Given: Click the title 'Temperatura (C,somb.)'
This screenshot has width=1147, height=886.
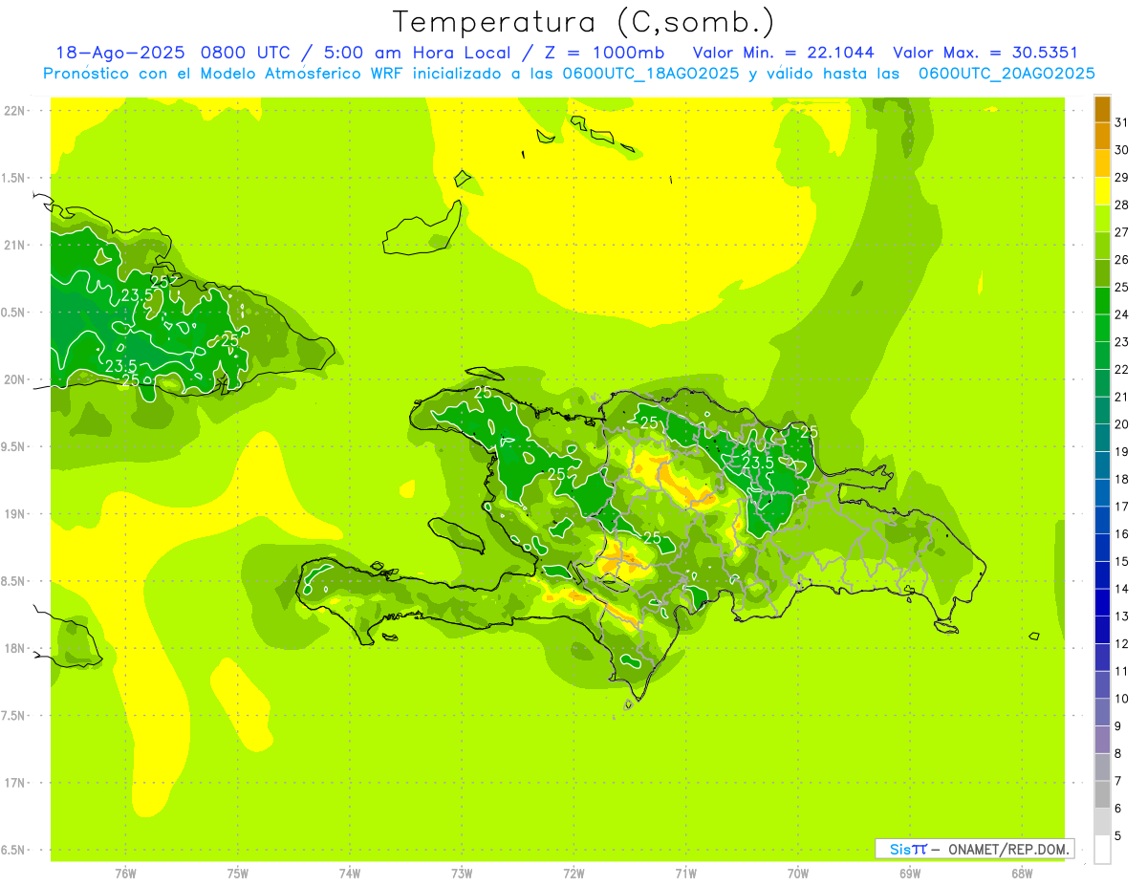Looking at the screenshot, I should pos(584,21).
